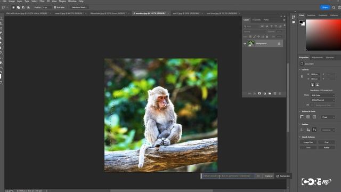
Task: Open the Layers panel options menu
Action: point(284,20)
